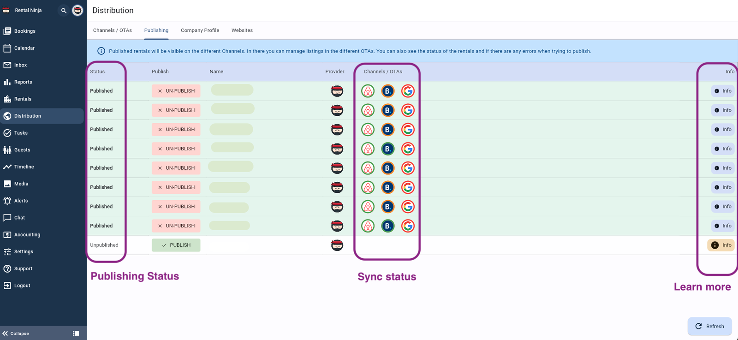Click the info circle icon in blue banner
The image size is (738, 340).
[x=101, y=51]
